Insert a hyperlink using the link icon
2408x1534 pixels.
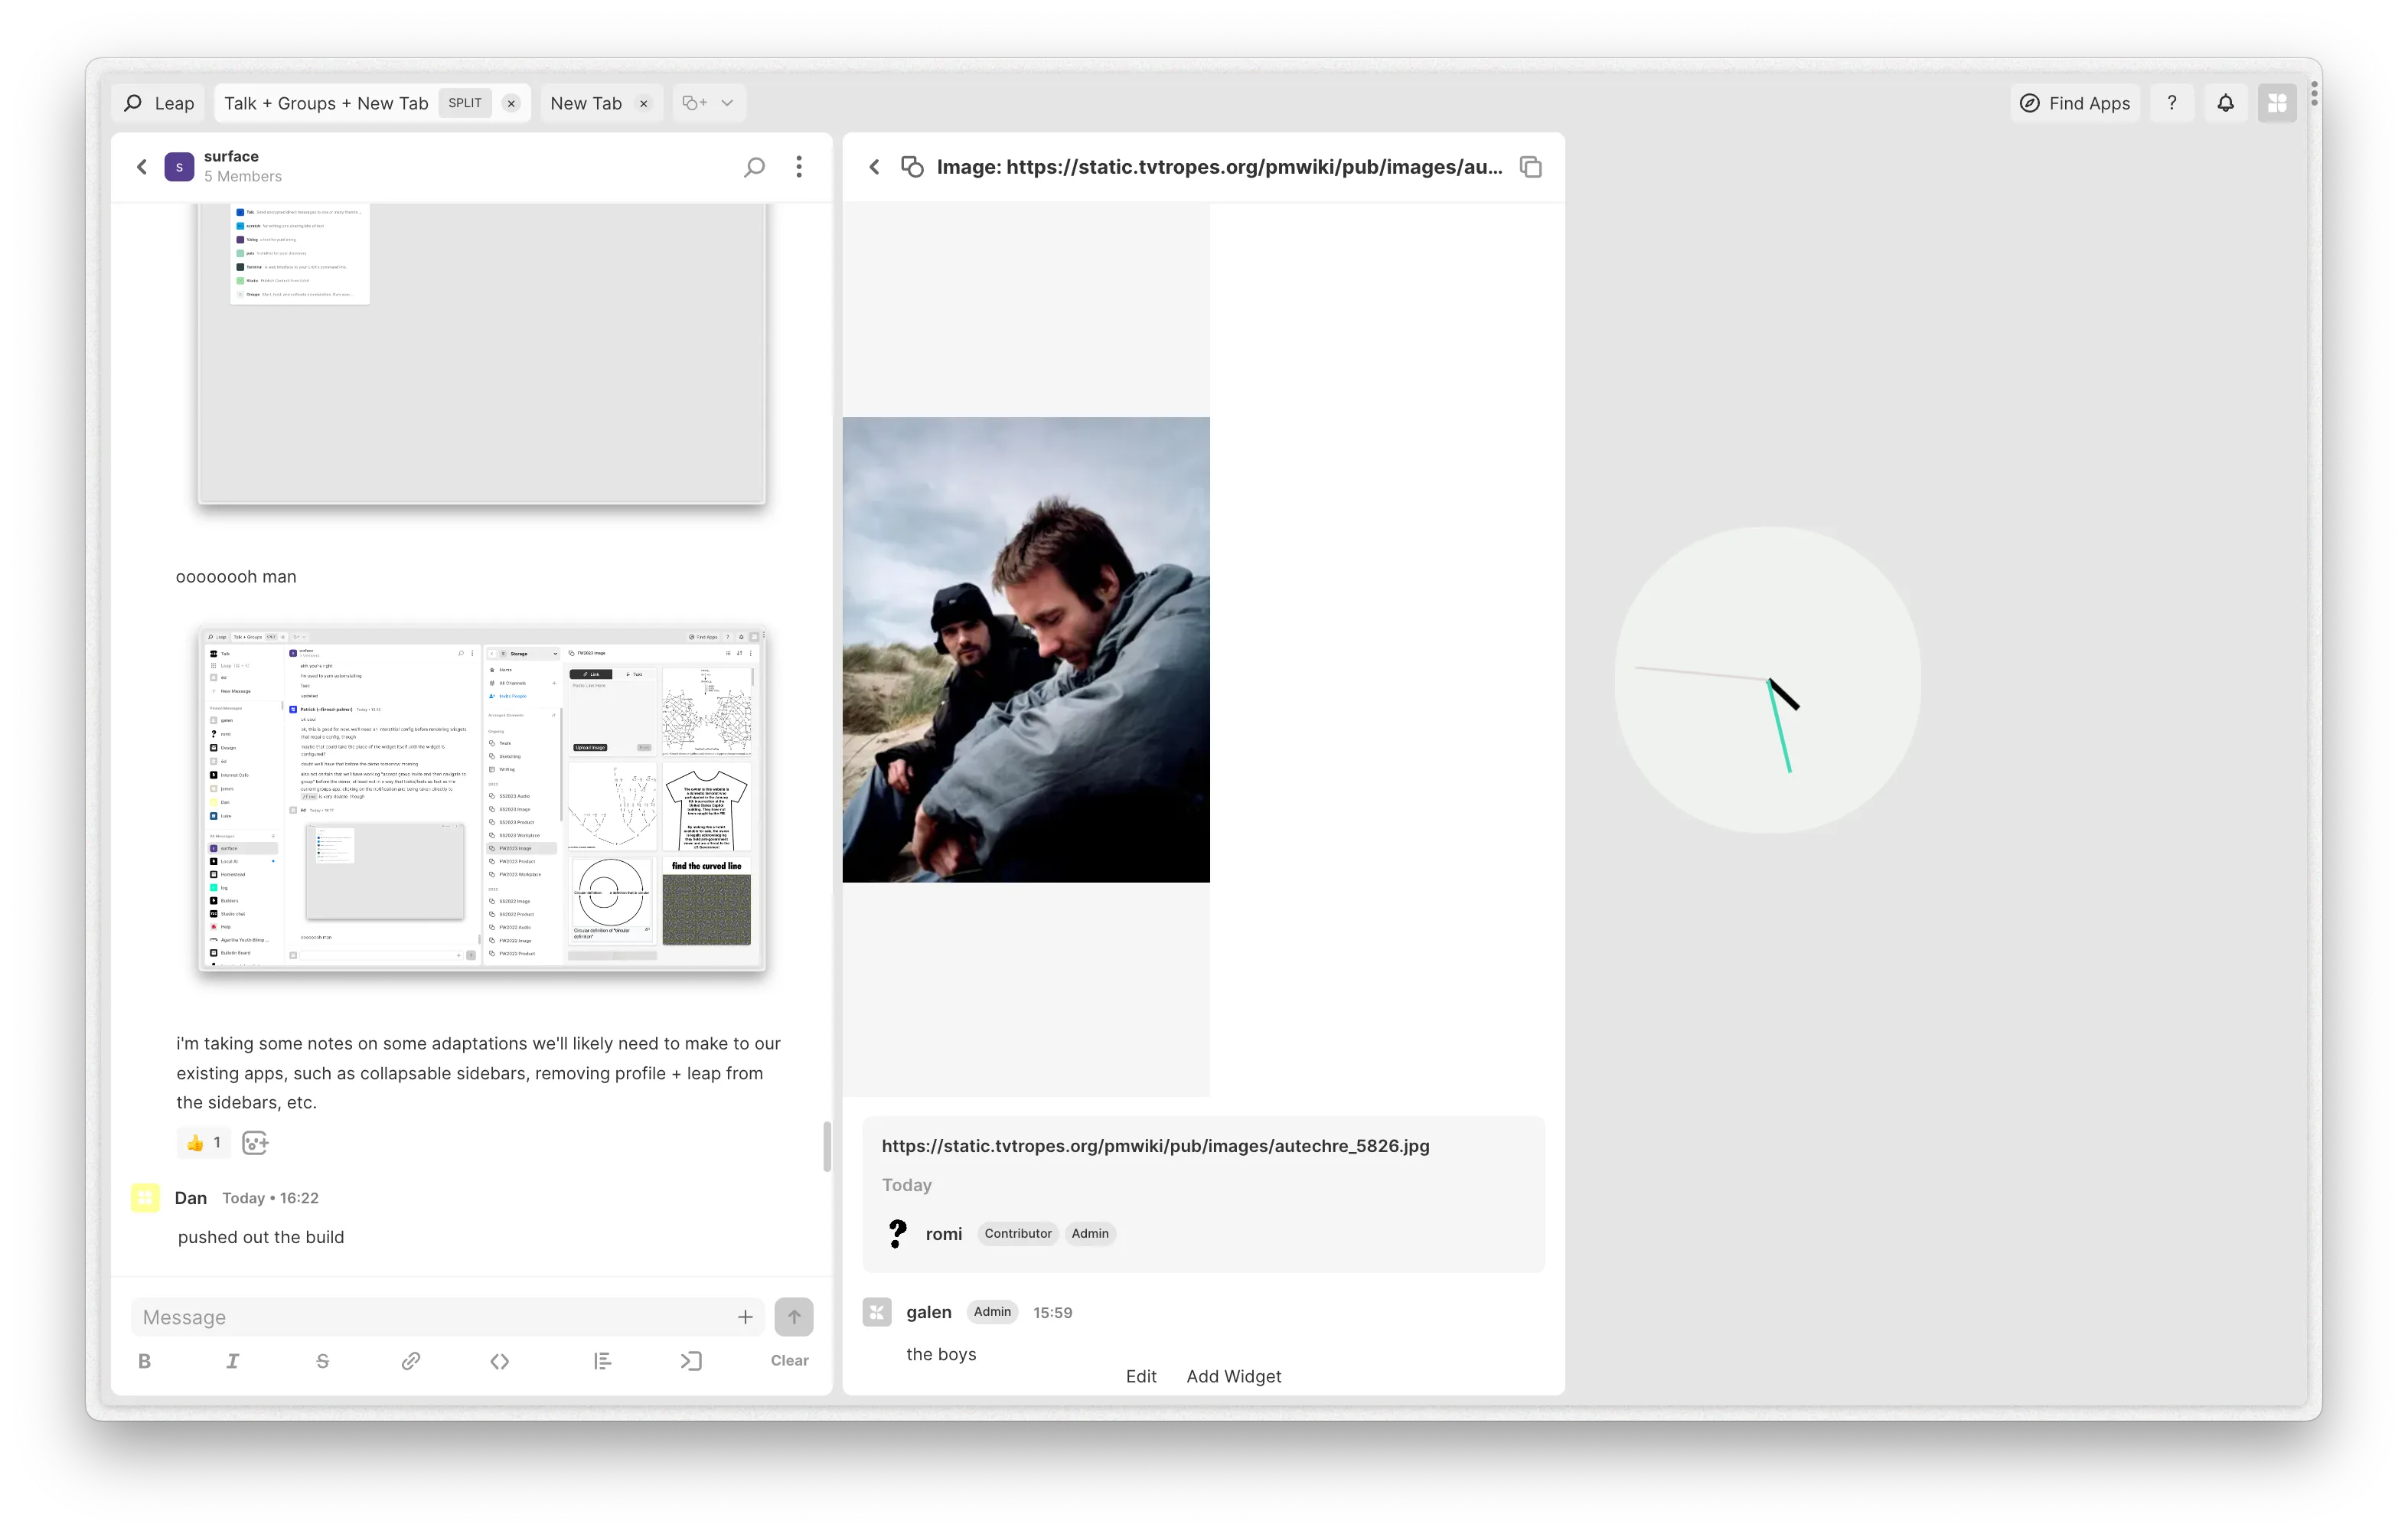[x=411, y=1361]
